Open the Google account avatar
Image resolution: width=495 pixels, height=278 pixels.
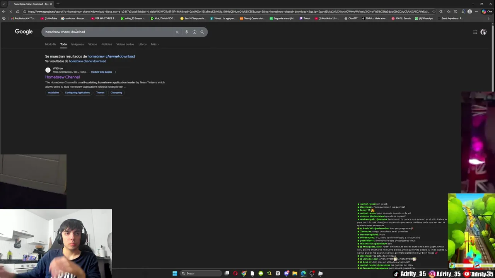click(x=483, y=32)
